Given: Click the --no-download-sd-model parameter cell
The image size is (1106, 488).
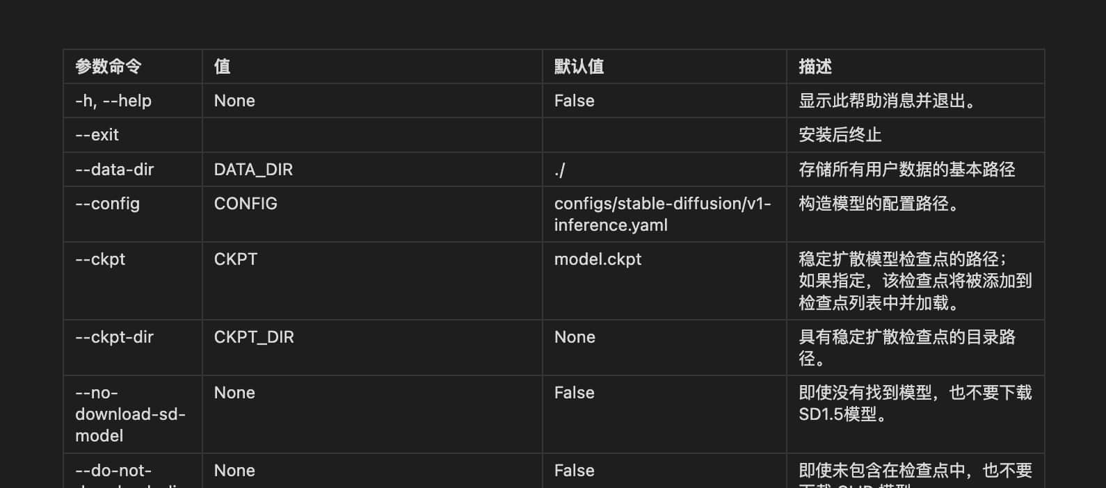Looking at the screenshot, I should [130, 414].
